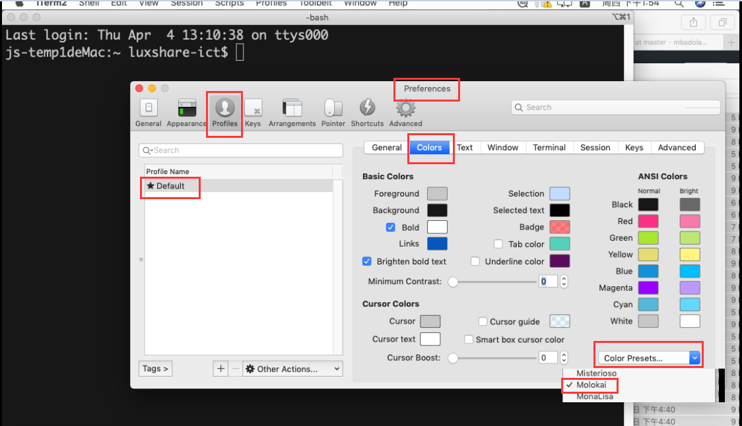Open the Session menu in menu bar
Screen dimensions: 742x426
click(187, 3)
